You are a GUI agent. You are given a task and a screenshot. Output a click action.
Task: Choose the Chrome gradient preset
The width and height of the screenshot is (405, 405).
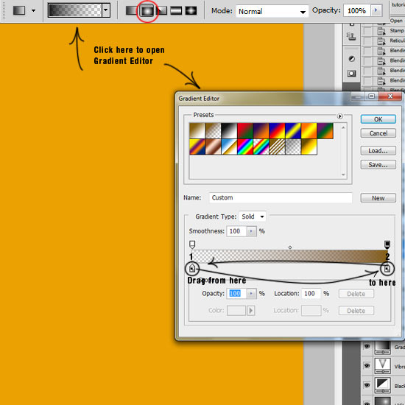(229, 147)
